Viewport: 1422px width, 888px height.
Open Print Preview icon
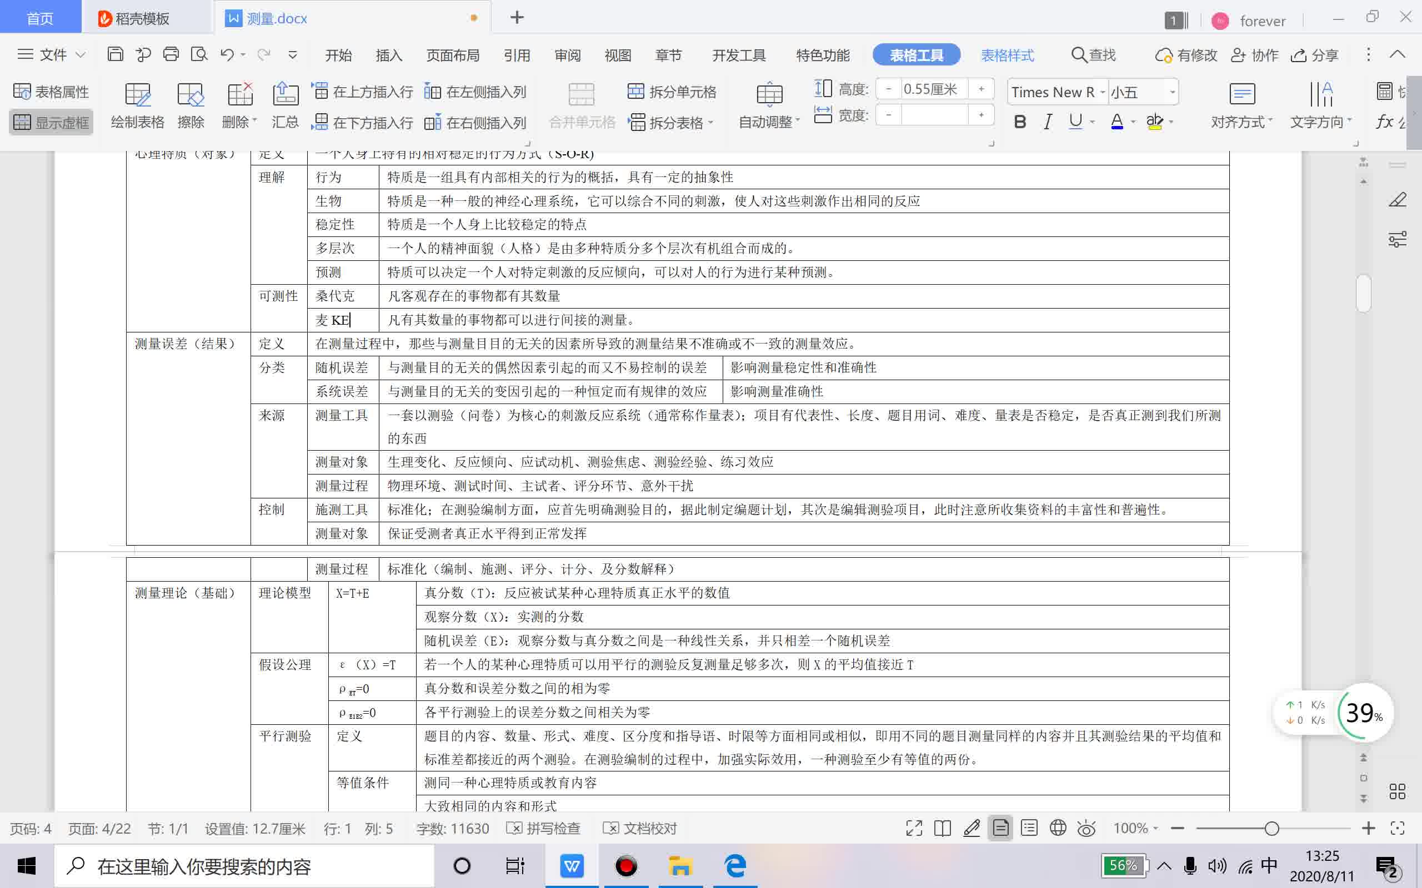click(199, 54)
